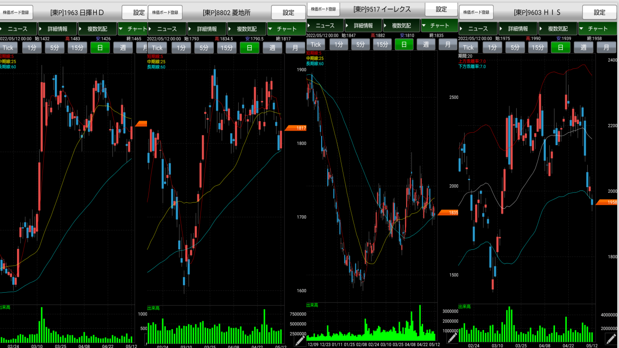This screenshot has height=348, width=619.
Task: Click the pencil icon at HIS chart's bottom-left
Action: tap(452, 339)
